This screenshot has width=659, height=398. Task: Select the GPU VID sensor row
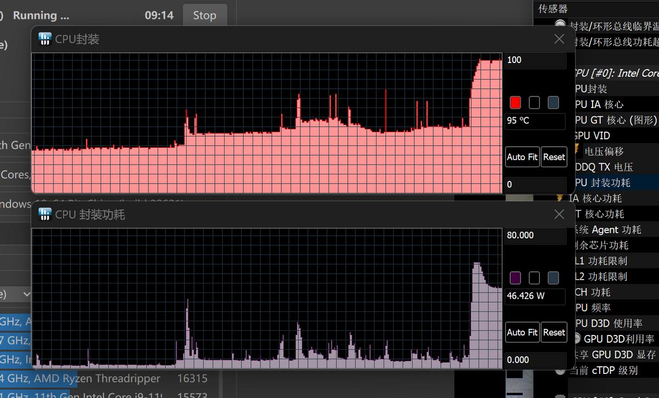pyautogui.click(x=592, y=135)
